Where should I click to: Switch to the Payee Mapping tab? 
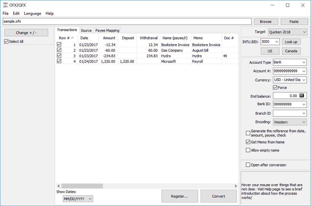coord(107,30)
